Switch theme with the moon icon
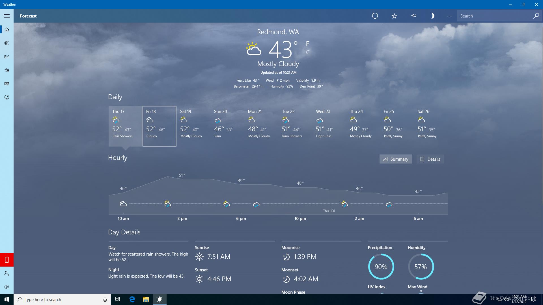 tap(432, 16)
